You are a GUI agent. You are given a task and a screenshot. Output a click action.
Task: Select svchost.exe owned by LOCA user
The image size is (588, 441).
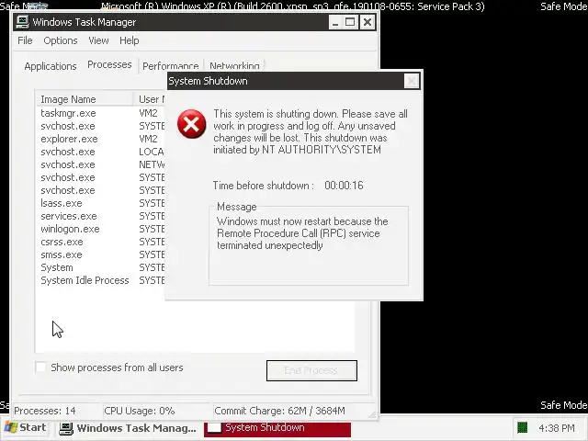(101, 152)
